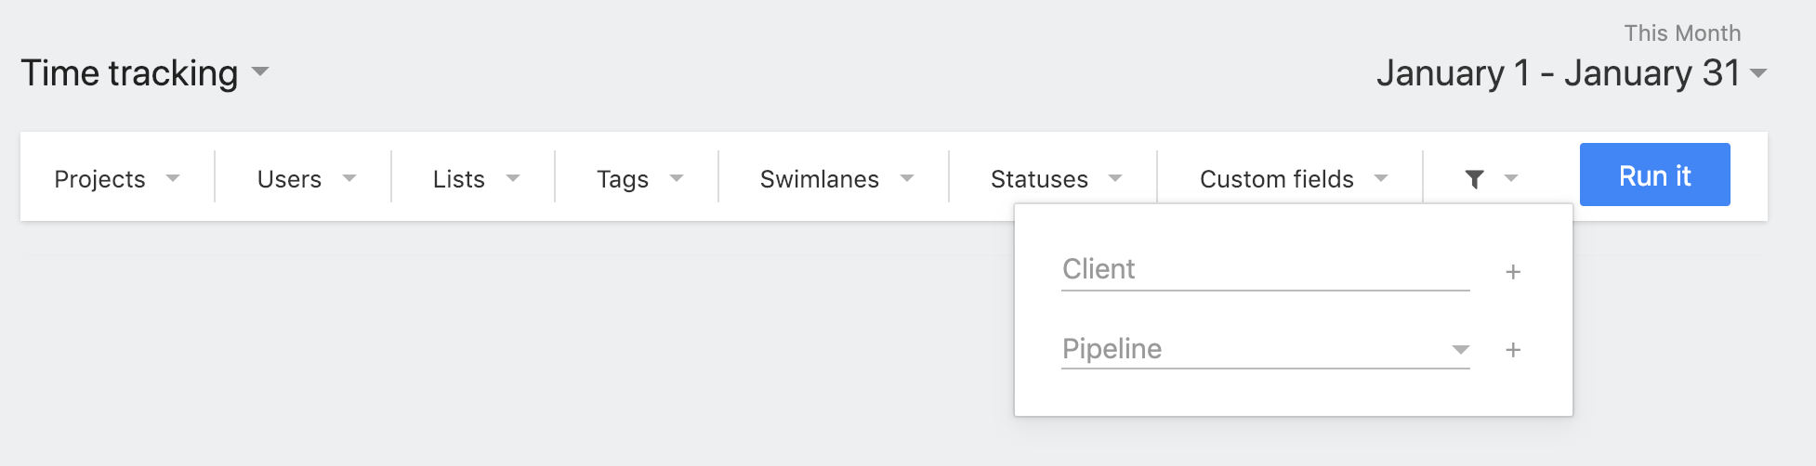Expand the Pipeline dropdown arrow
The image size is (1816, 466).
1461,350
